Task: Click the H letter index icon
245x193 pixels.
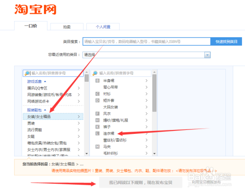Action: coord(98,120)
